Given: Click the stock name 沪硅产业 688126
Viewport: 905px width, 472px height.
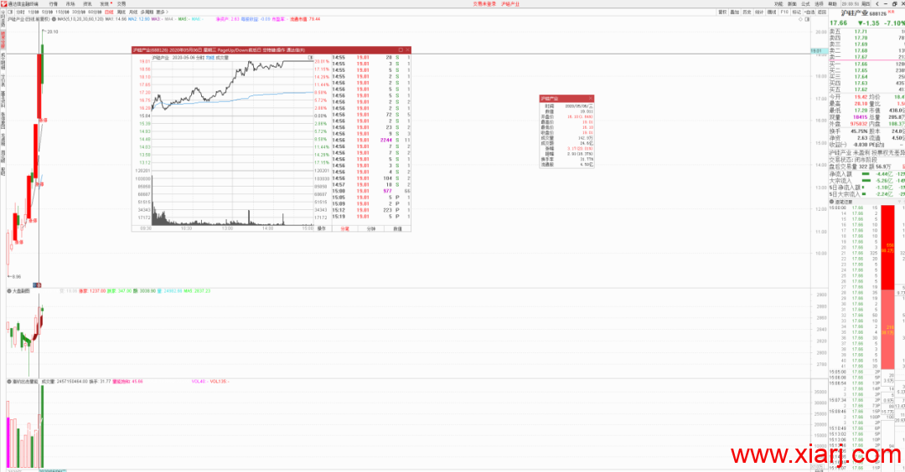Looking at the screenshot, I should [863, 13].
